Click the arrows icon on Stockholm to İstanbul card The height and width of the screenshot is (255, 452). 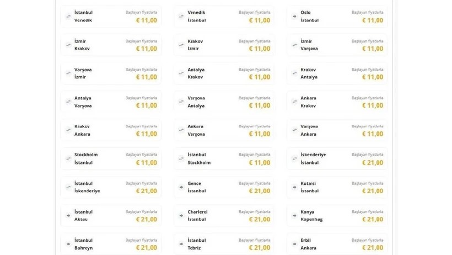68,159
